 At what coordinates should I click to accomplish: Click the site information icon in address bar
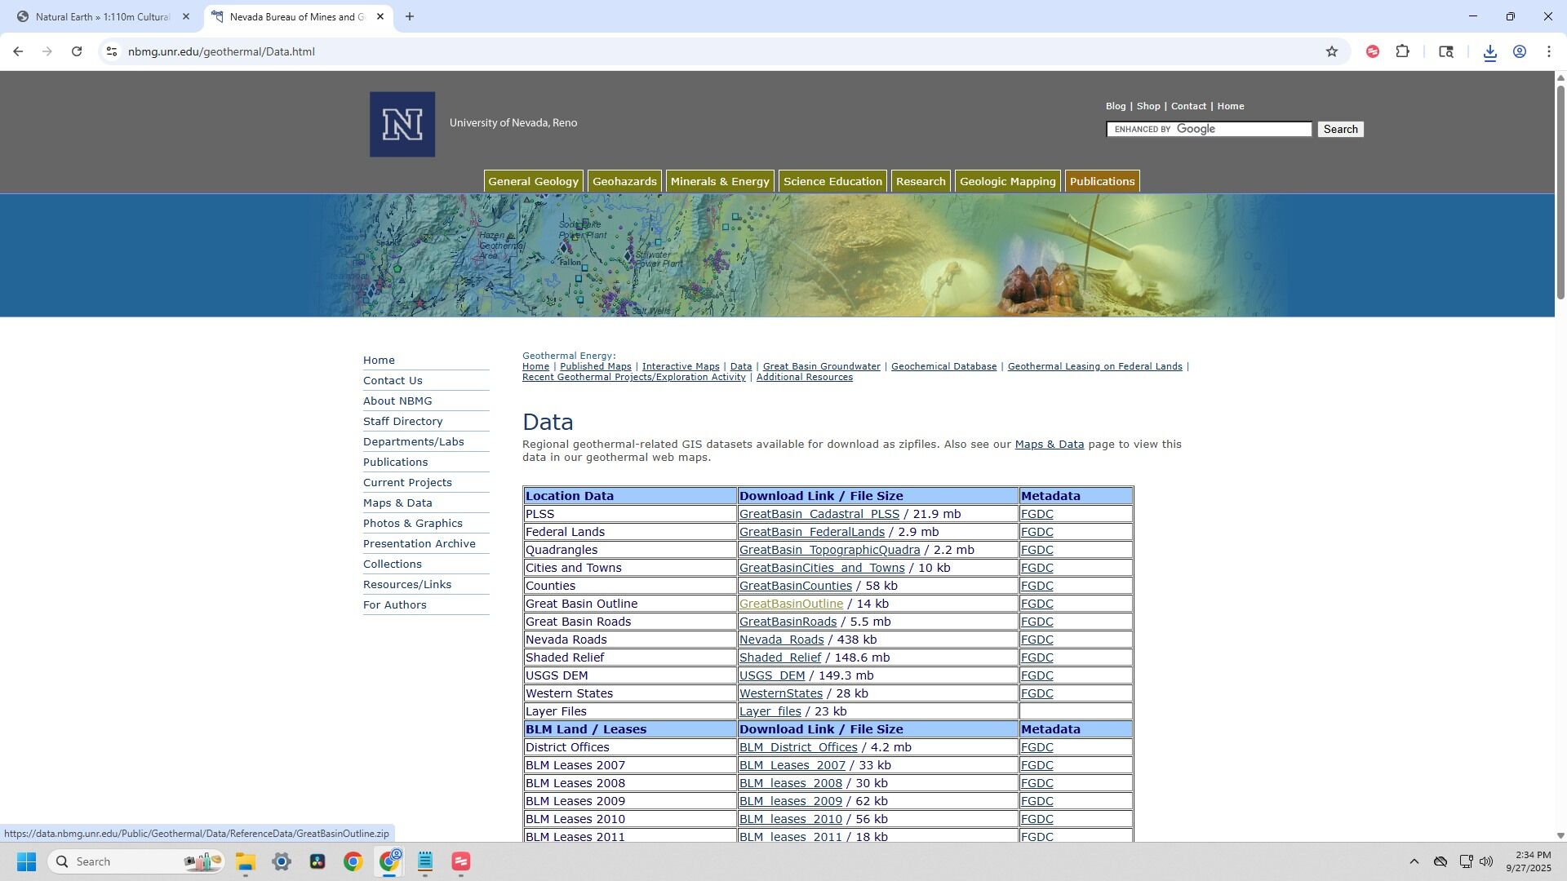(112, 51)
